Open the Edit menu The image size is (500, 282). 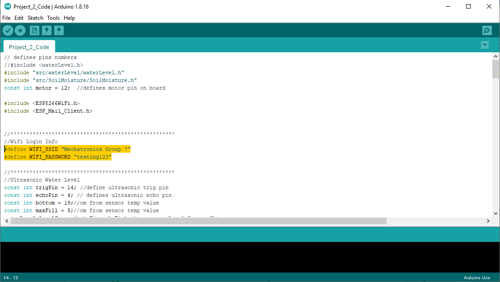tap(19, 18)
